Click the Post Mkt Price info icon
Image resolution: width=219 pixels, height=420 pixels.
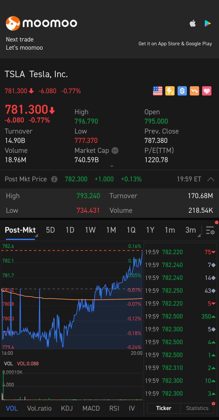click(54, 179)
